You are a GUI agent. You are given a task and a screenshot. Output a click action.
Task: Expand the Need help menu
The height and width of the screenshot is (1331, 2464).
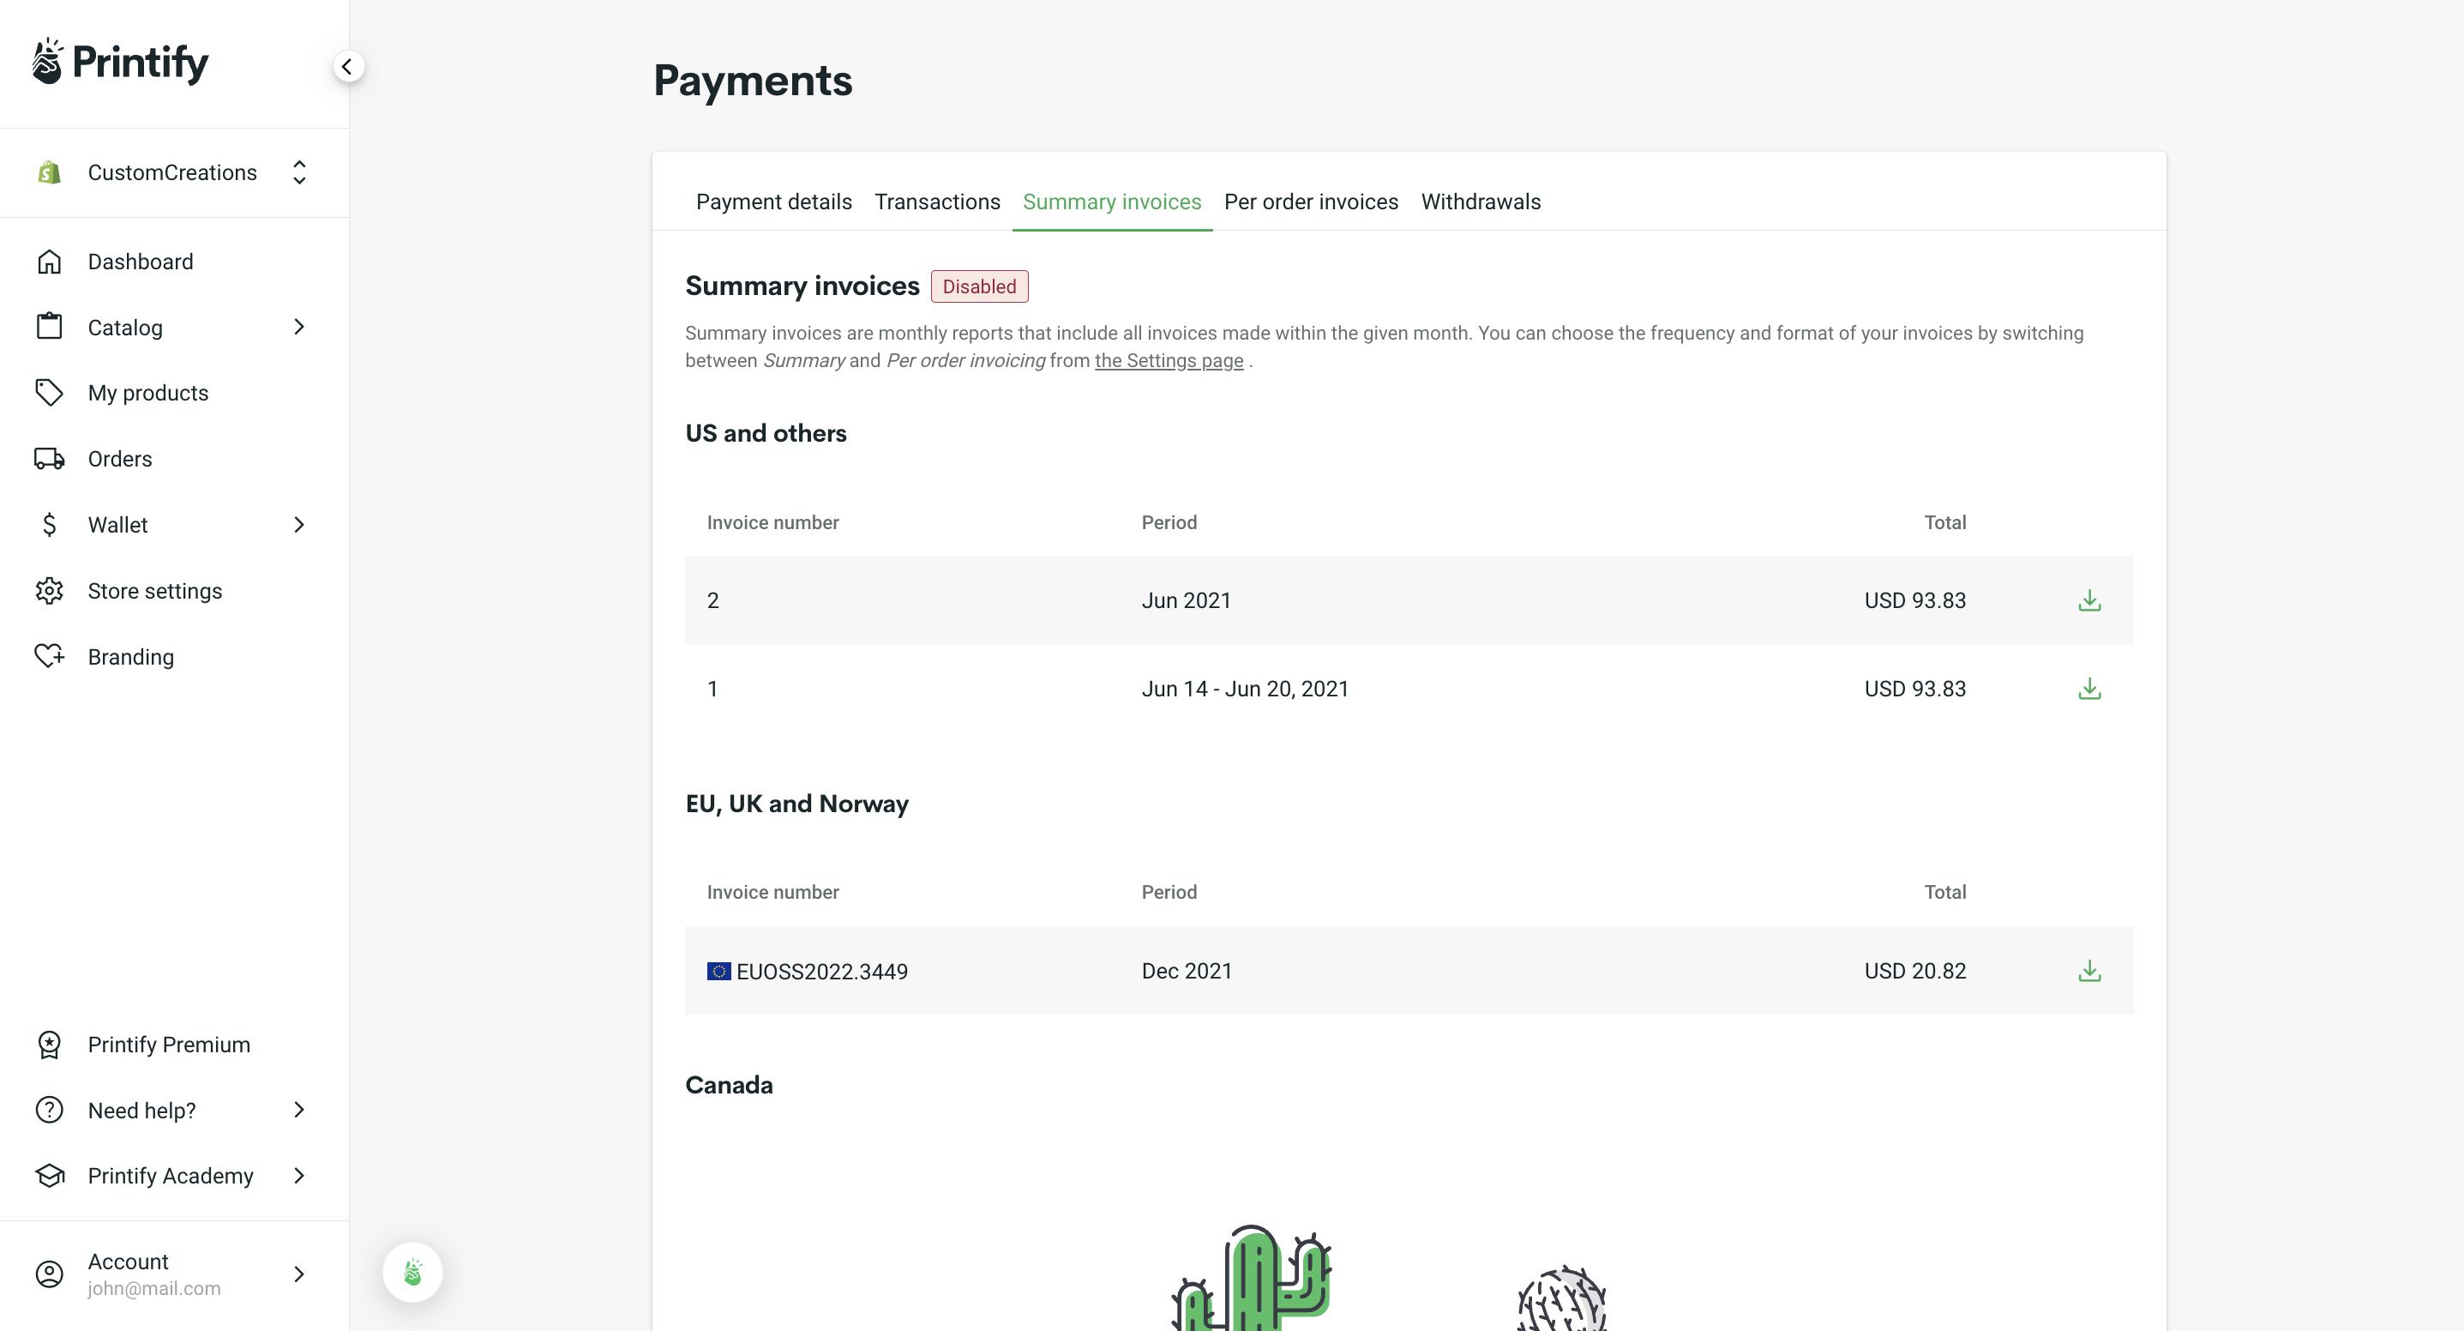pos(298,1110)
